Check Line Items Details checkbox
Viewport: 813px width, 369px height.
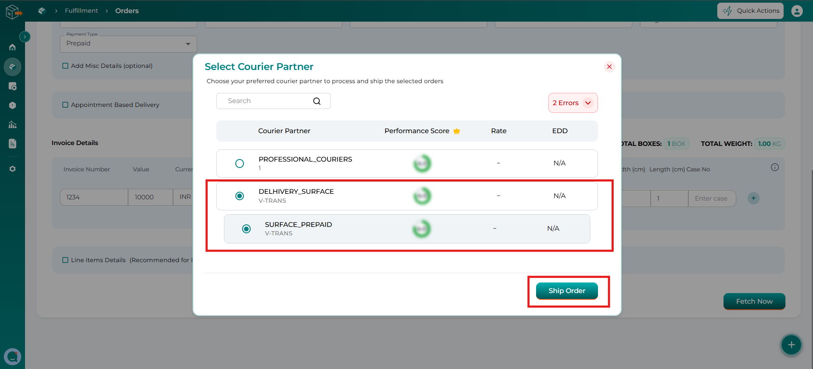pyautogui.click(x=65, y=260)
